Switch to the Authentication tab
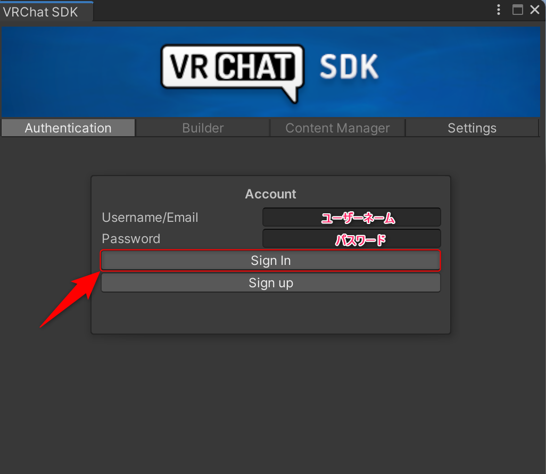 click(68, 128)
